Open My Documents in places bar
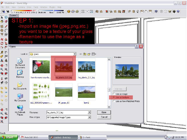Viewport: 187px width, 140px height. 20,86
